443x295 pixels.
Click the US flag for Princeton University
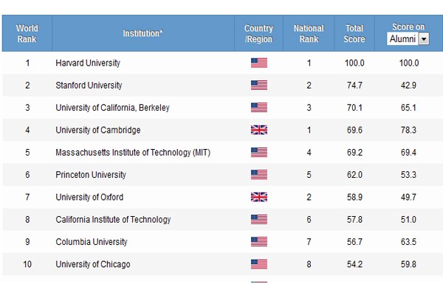pyautogui.click(x=258, y=175)
